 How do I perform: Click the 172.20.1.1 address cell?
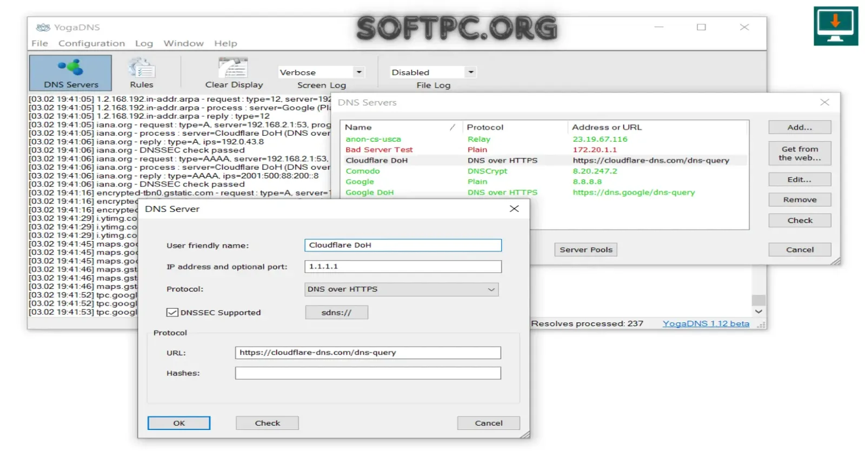[595, 150]
